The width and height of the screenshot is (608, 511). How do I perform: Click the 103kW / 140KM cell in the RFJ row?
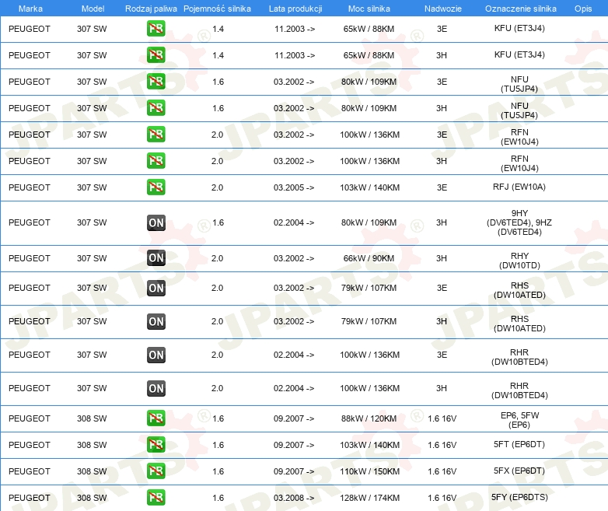[x=369, y=187]
